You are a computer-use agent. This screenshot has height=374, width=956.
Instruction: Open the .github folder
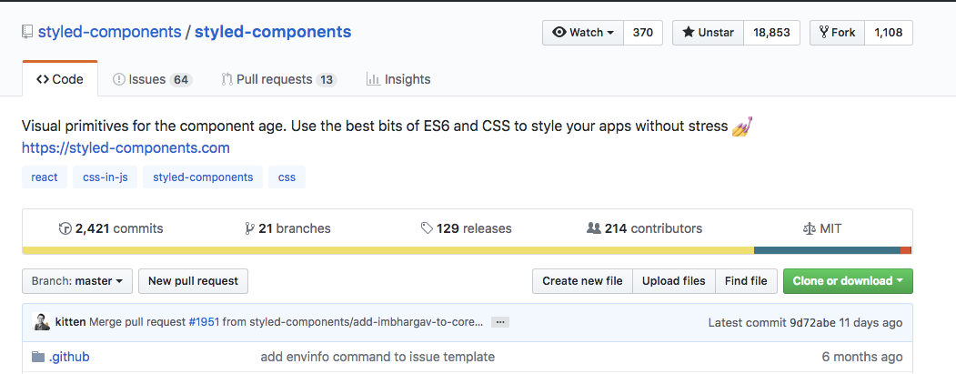point(69,357)
